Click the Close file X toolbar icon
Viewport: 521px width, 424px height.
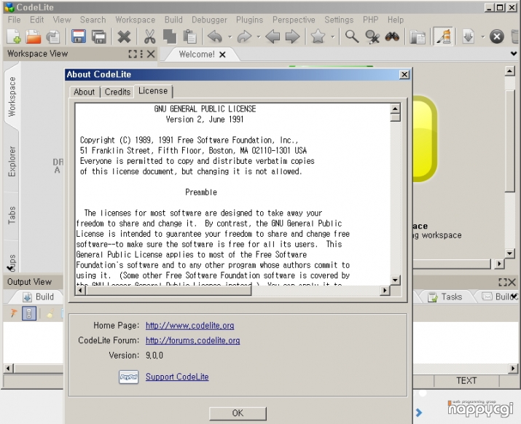(124, 36)
